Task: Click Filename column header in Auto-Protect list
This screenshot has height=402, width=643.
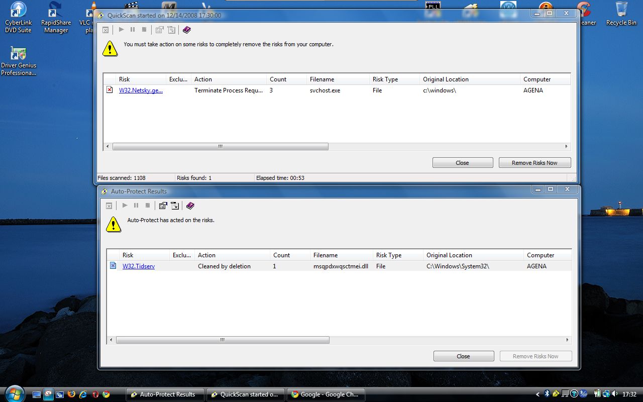Action: [342, 255]
